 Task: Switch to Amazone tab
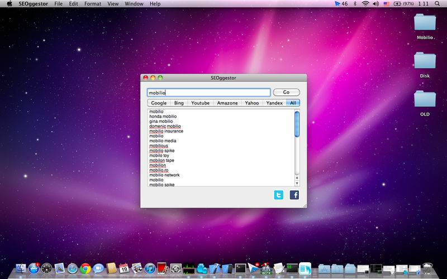click(227, 103)
